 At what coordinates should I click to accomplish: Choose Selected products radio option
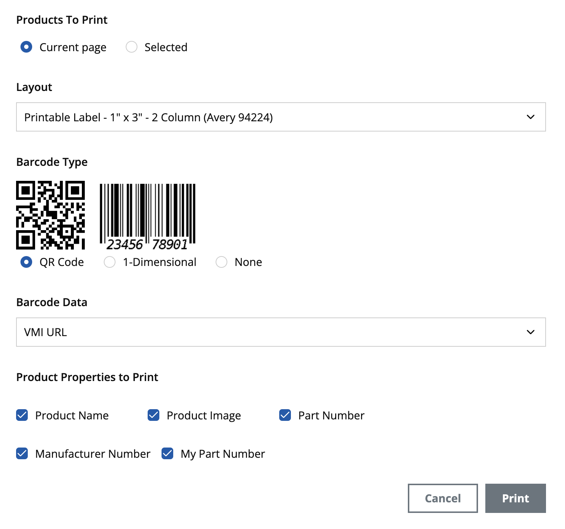[x=132, y=47]
